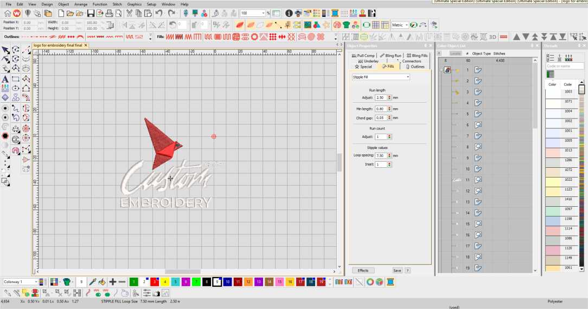Click the Home icon in top toolbar

8,13
